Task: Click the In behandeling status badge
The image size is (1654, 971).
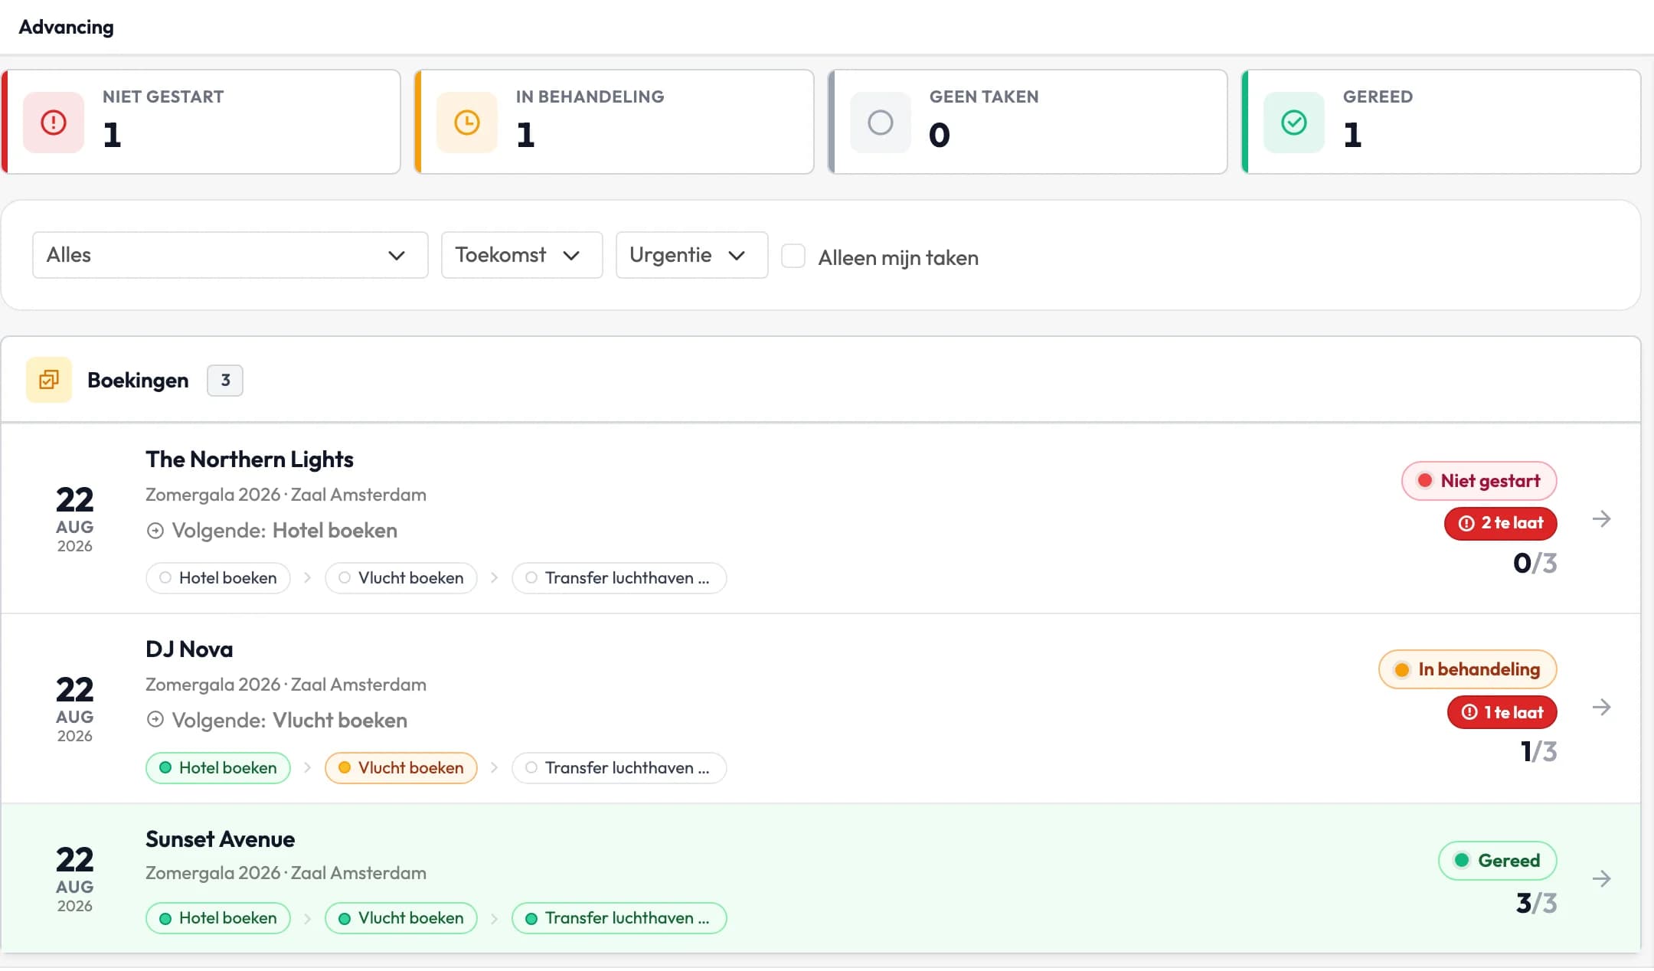Action: click(x=1468, y=669)
